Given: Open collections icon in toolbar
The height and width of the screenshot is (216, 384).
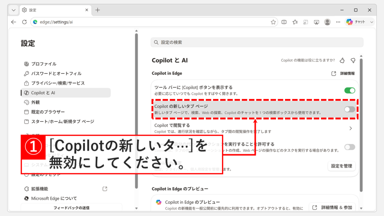Looking at the screenshot, I should (306, 22).
